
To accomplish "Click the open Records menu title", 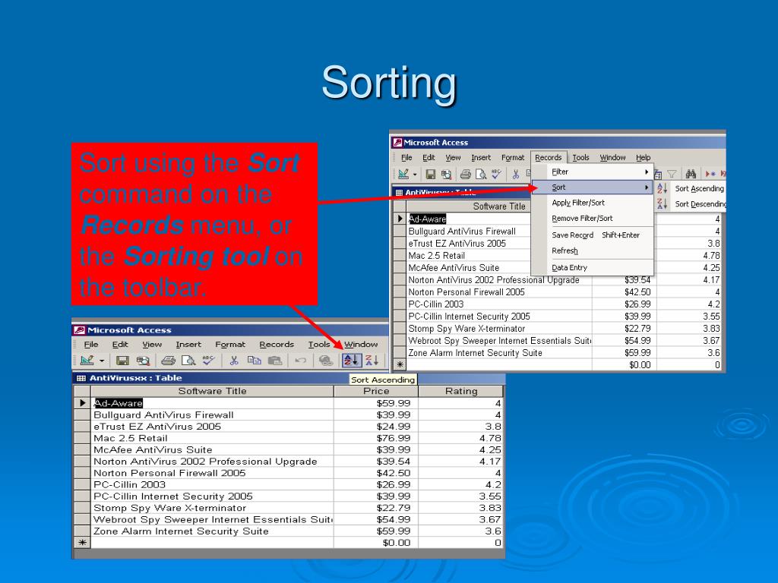I will (549, 158).
